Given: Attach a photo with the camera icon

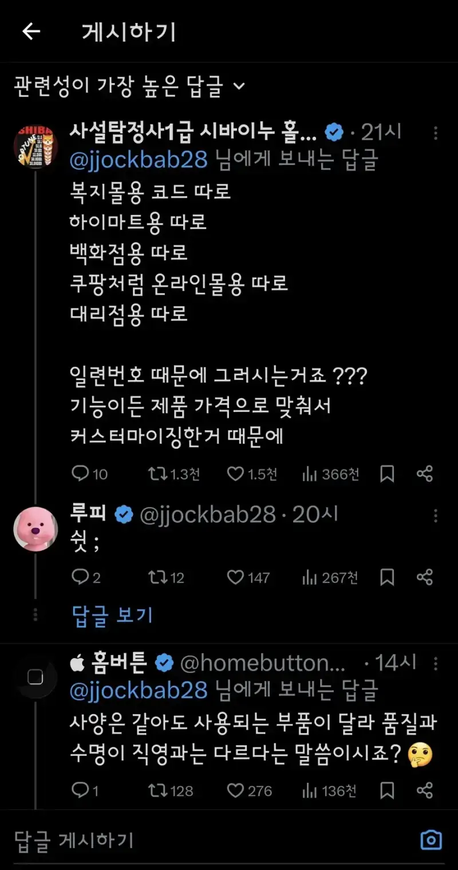Looking at the screenshot, I should pos(431,840).
